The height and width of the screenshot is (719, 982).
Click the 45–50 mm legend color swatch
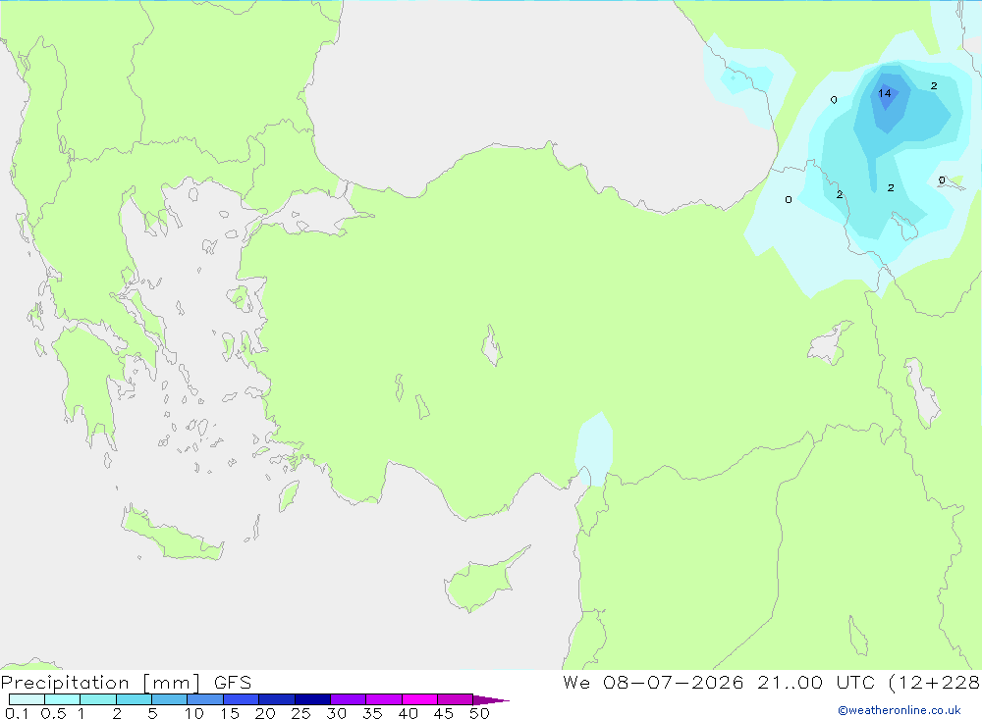click(x=455, y=699)
